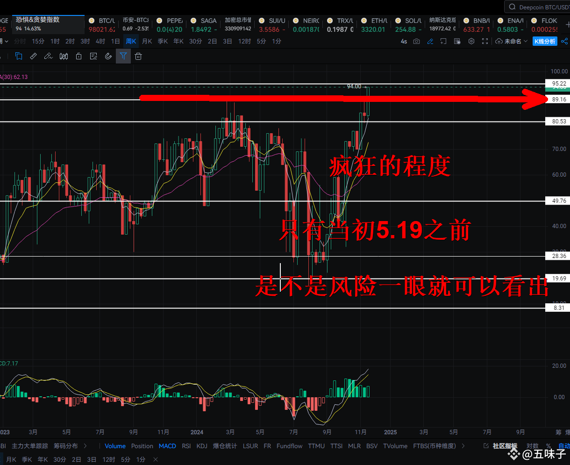Expand more indicators after FTBS(币种维度)
Viewport: 570px width, 465px height.
click(x=463, y=446)
